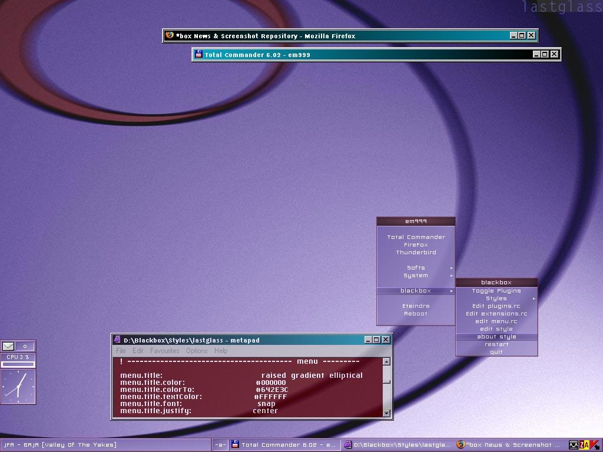Screen dimensions: 603x452
Task: Maximize the Total Commander window
Action: (x=545, y=54)
